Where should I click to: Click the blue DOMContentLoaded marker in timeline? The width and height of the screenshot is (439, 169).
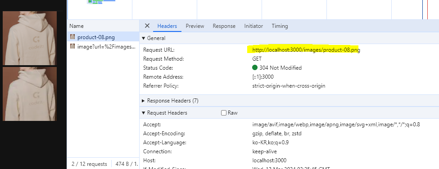coord(422,9)
